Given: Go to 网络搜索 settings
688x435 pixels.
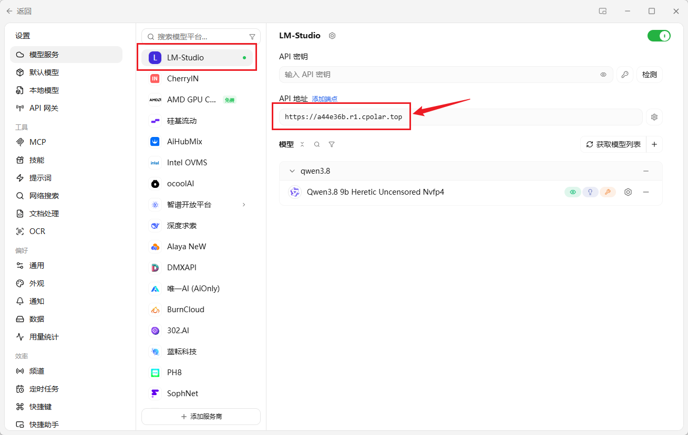Looking at the screenshot, I should coord(66,196).
